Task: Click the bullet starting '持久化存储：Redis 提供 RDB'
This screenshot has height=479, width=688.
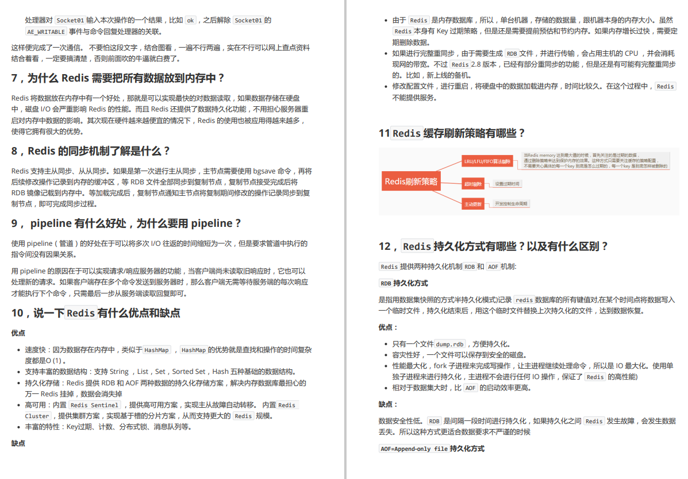Action: [166, 388]
